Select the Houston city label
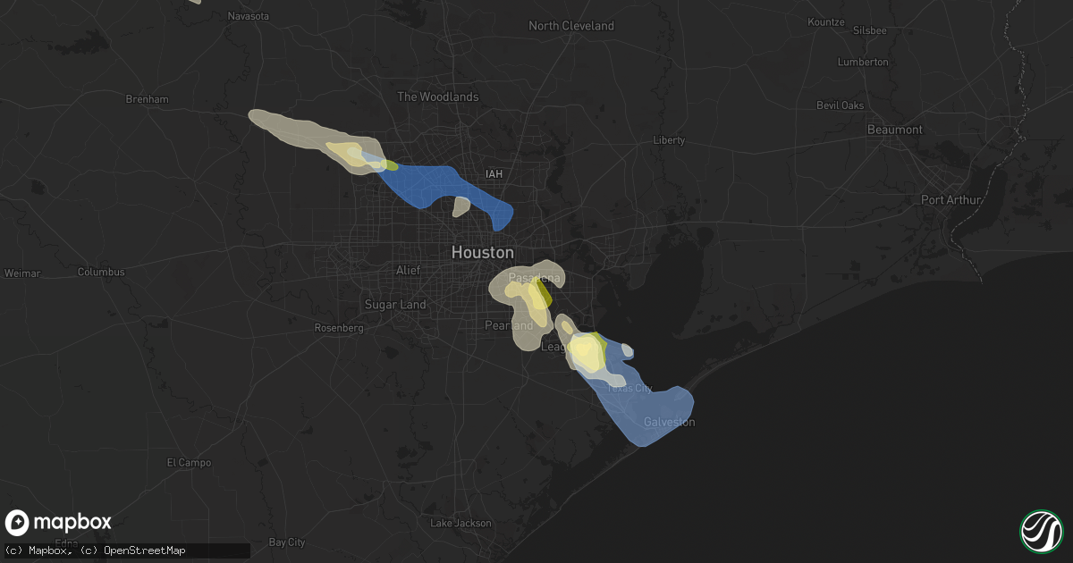The width and height of the screenshot is (1073, 563). coord(483,253)
